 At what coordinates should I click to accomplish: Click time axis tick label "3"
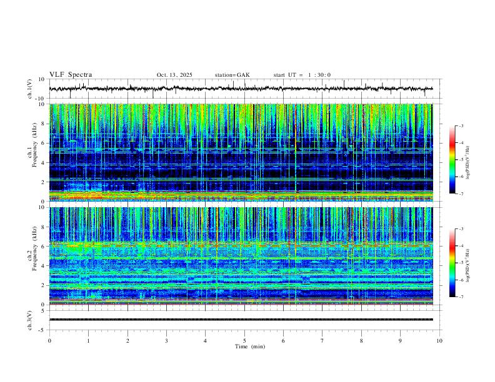[x=166, y=341]
